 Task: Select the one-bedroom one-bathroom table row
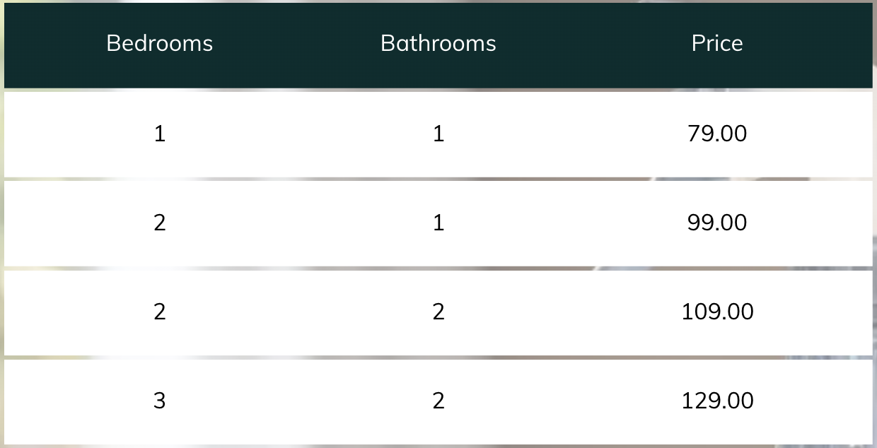(x=438, y=134)
